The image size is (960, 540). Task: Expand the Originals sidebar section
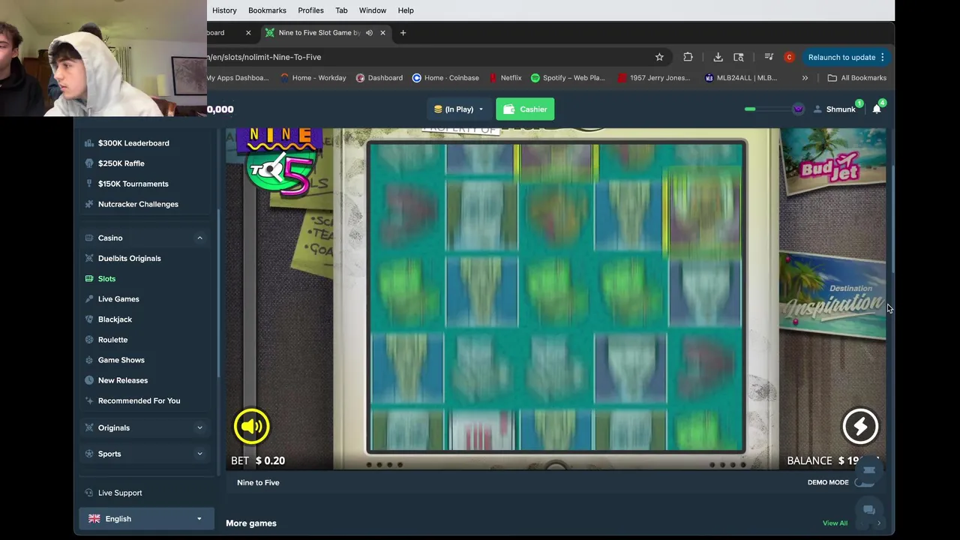199,427
